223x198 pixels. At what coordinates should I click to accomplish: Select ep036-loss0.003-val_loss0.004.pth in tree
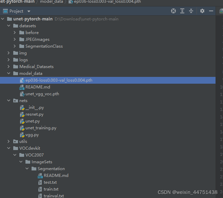pyautogui.click(x=108, y=80)
